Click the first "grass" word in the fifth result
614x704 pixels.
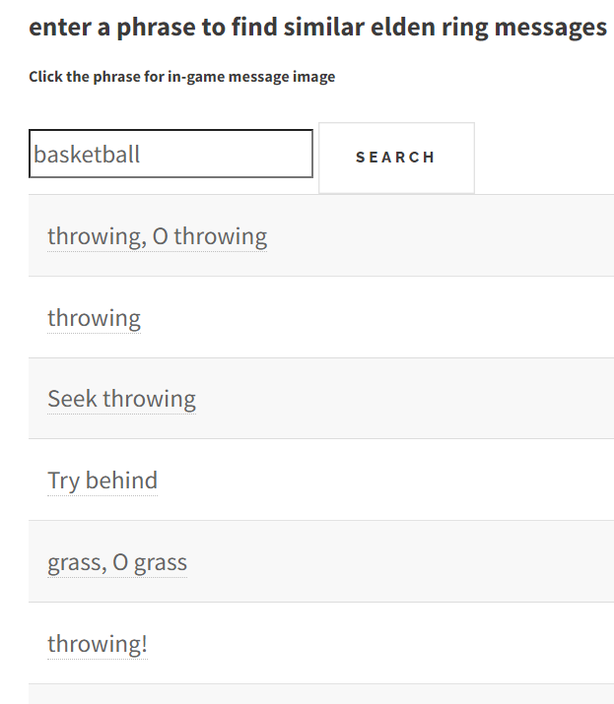[x=75, y=563]
